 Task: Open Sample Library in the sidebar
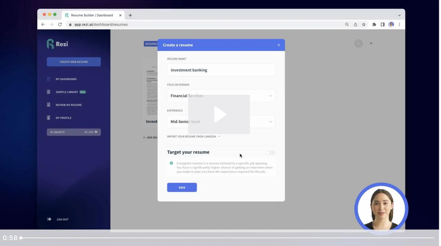pos(67,92)
